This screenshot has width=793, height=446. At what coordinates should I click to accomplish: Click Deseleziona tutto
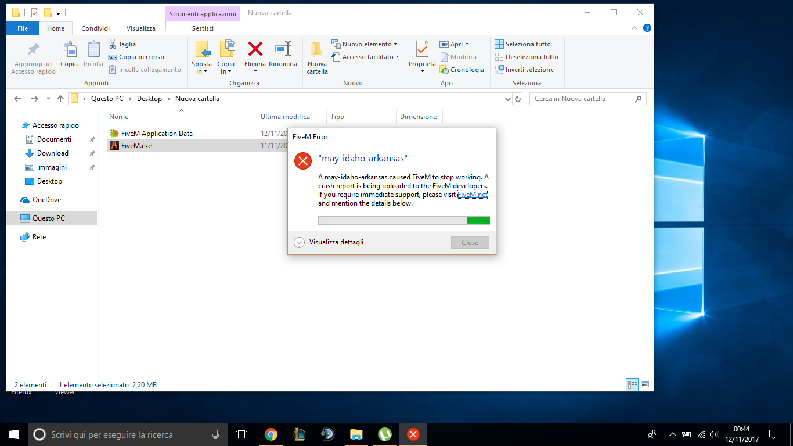click(x=527, y=57)
